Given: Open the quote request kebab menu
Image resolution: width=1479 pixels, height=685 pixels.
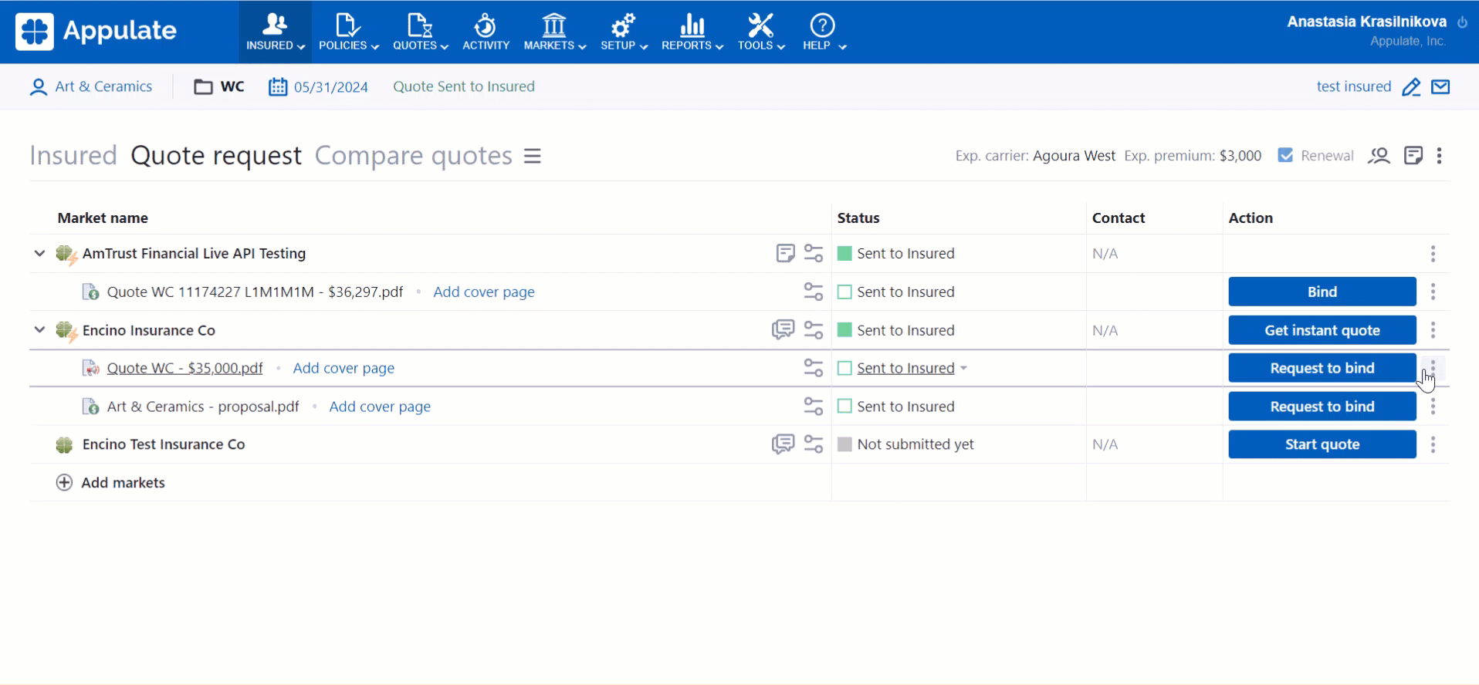Looking at the screenshot, I should point(1440,156).
